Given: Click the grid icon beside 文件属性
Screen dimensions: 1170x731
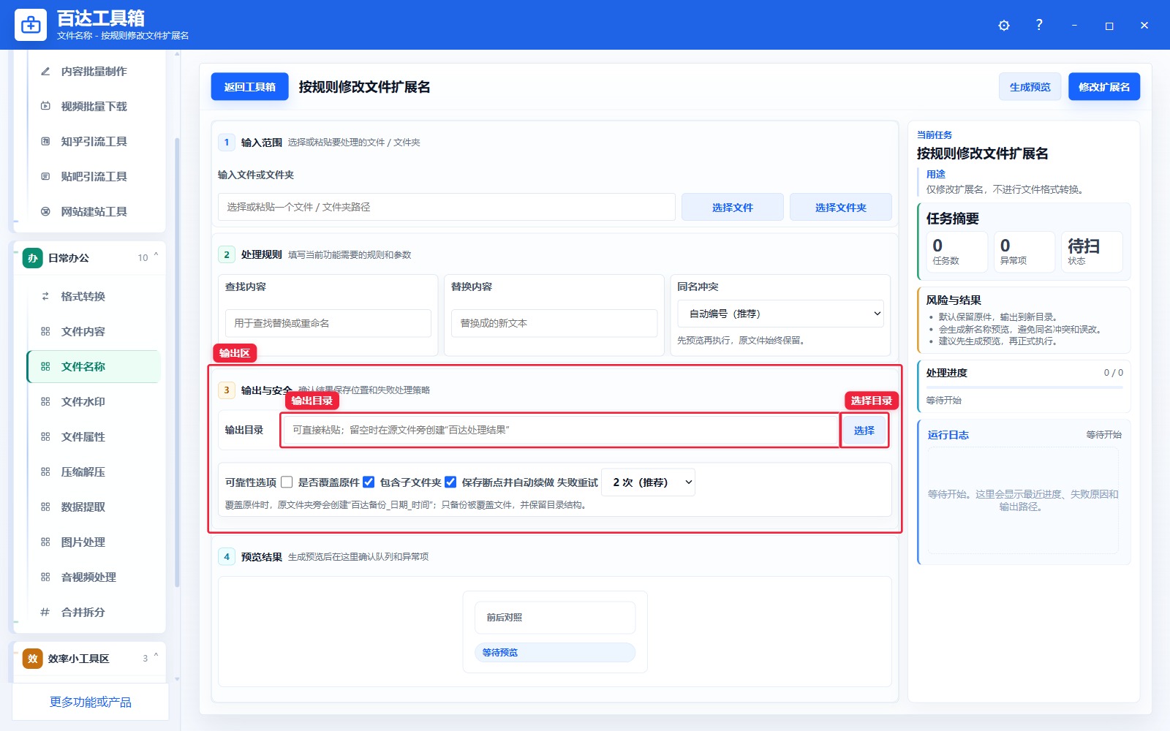Looking at the screenshot, I should (x=45, y=437).
